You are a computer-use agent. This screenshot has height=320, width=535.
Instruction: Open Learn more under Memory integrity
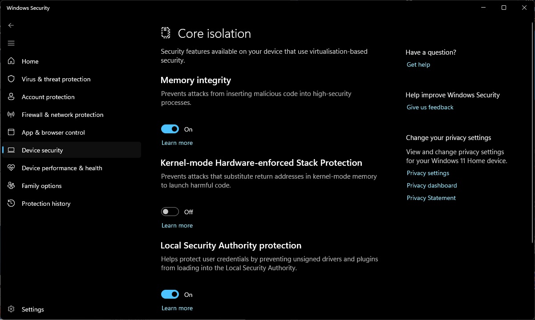tap(177, 143)
